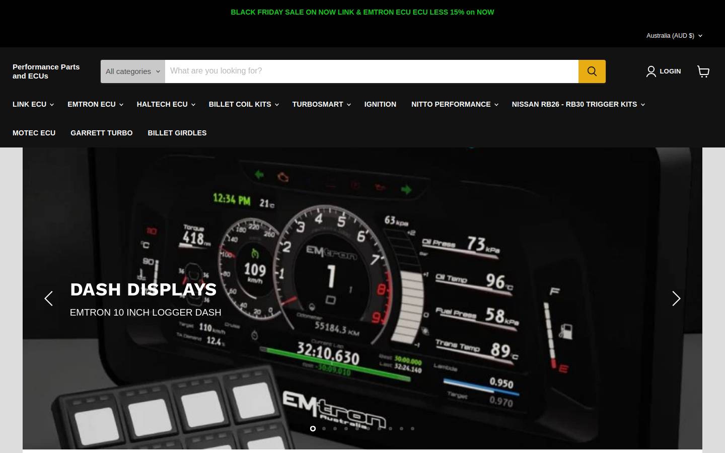
Task: Expand NISSAN RB26 - RB30 TRIGGER KITS menu
Action: [578, 104]
